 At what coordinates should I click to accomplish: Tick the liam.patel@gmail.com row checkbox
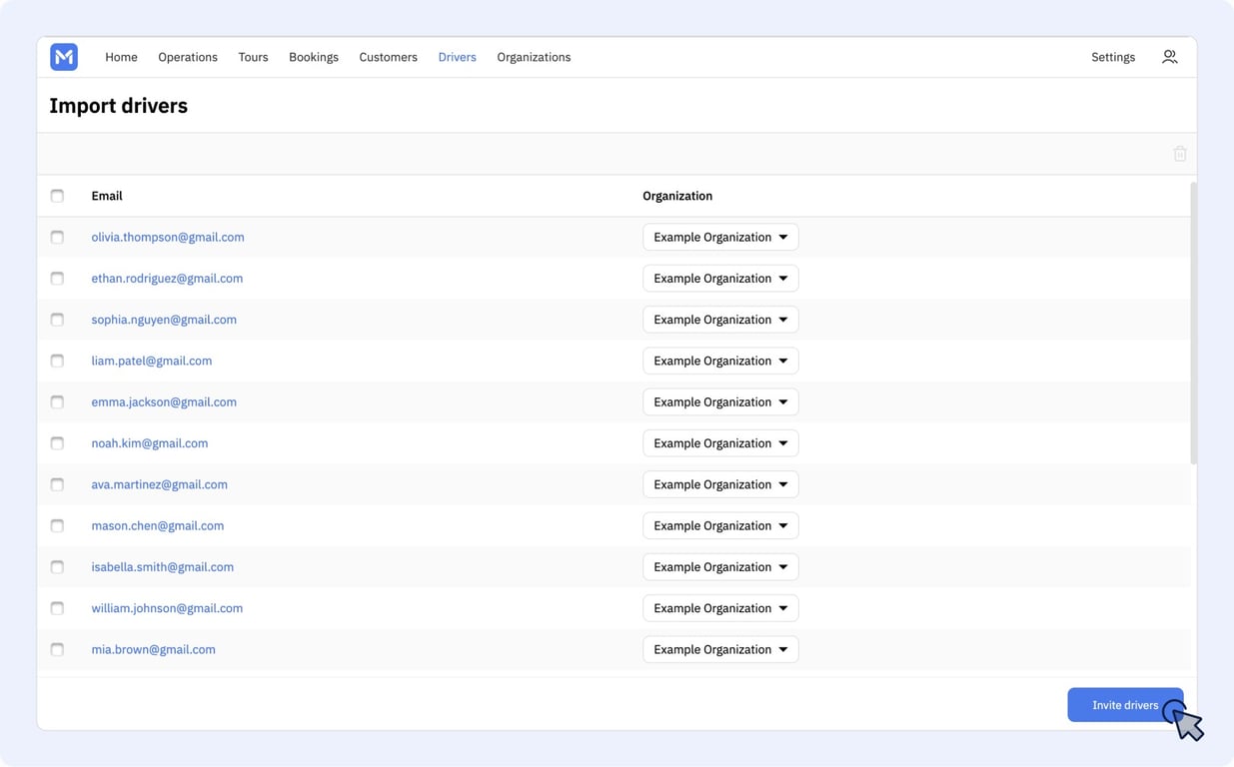pos(57,361)
